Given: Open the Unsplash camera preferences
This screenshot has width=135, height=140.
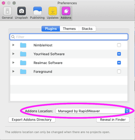Looking at the screenshot, I should click(21, 13).
